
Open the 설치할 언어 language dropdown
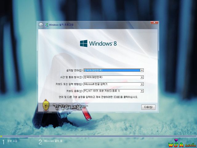(x=142, y=70)
